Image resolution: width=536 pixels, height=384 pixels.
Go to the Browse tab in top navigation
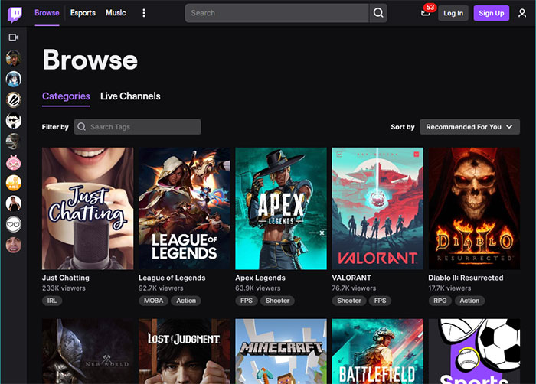click(x=47, y=13)
